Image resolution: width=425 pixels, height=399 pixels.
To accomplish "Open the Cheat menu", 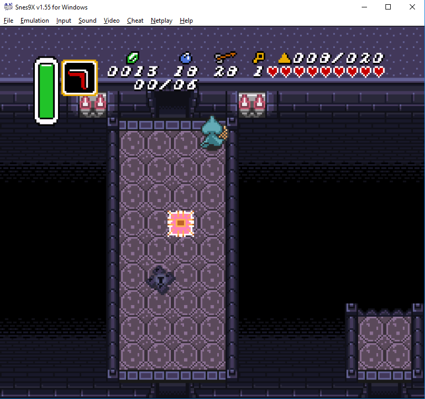I will (x=135, y=21).
